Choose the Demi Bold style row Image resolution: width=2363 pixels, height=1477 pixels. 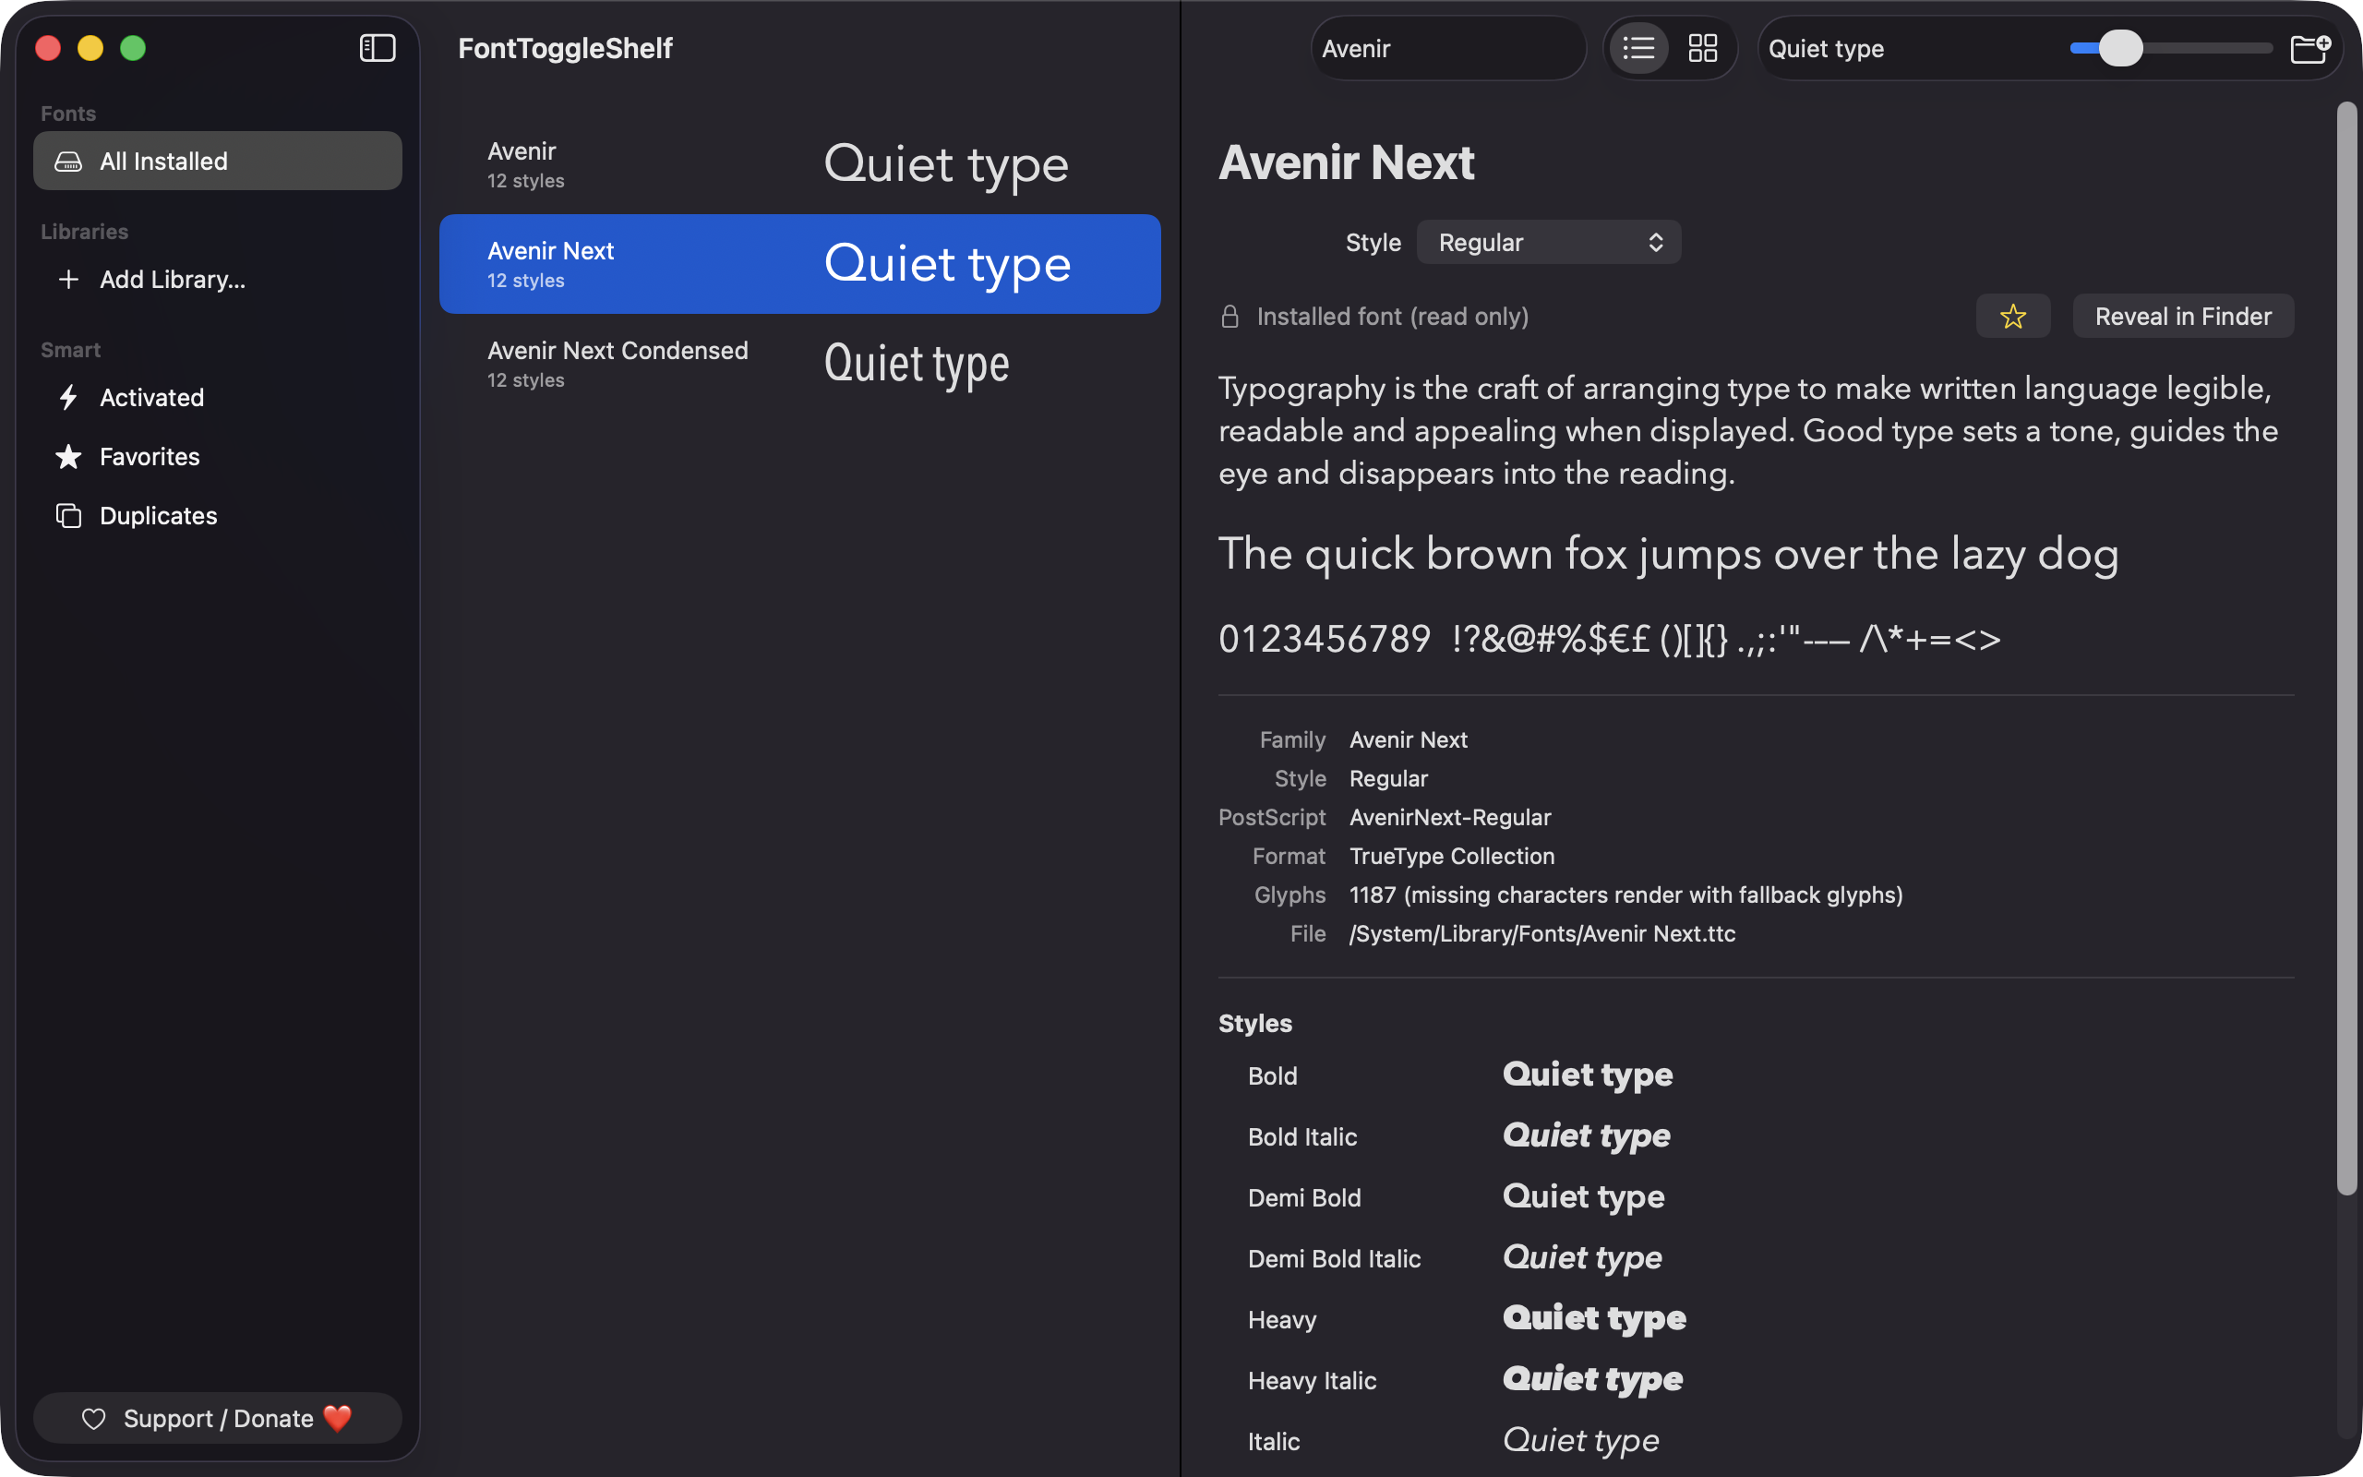[x=1756, y=1197]
